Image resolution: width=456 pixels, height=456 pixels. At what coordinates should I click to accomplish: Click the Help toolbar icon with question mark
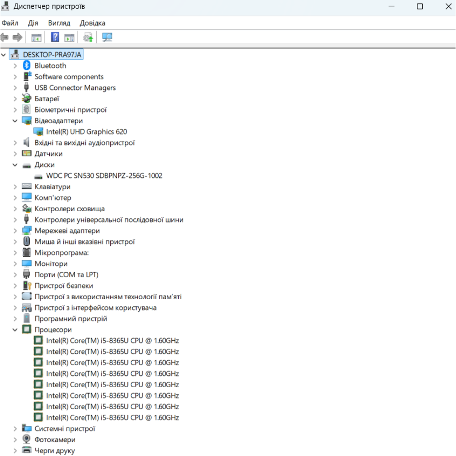click(x=55, y=37)
